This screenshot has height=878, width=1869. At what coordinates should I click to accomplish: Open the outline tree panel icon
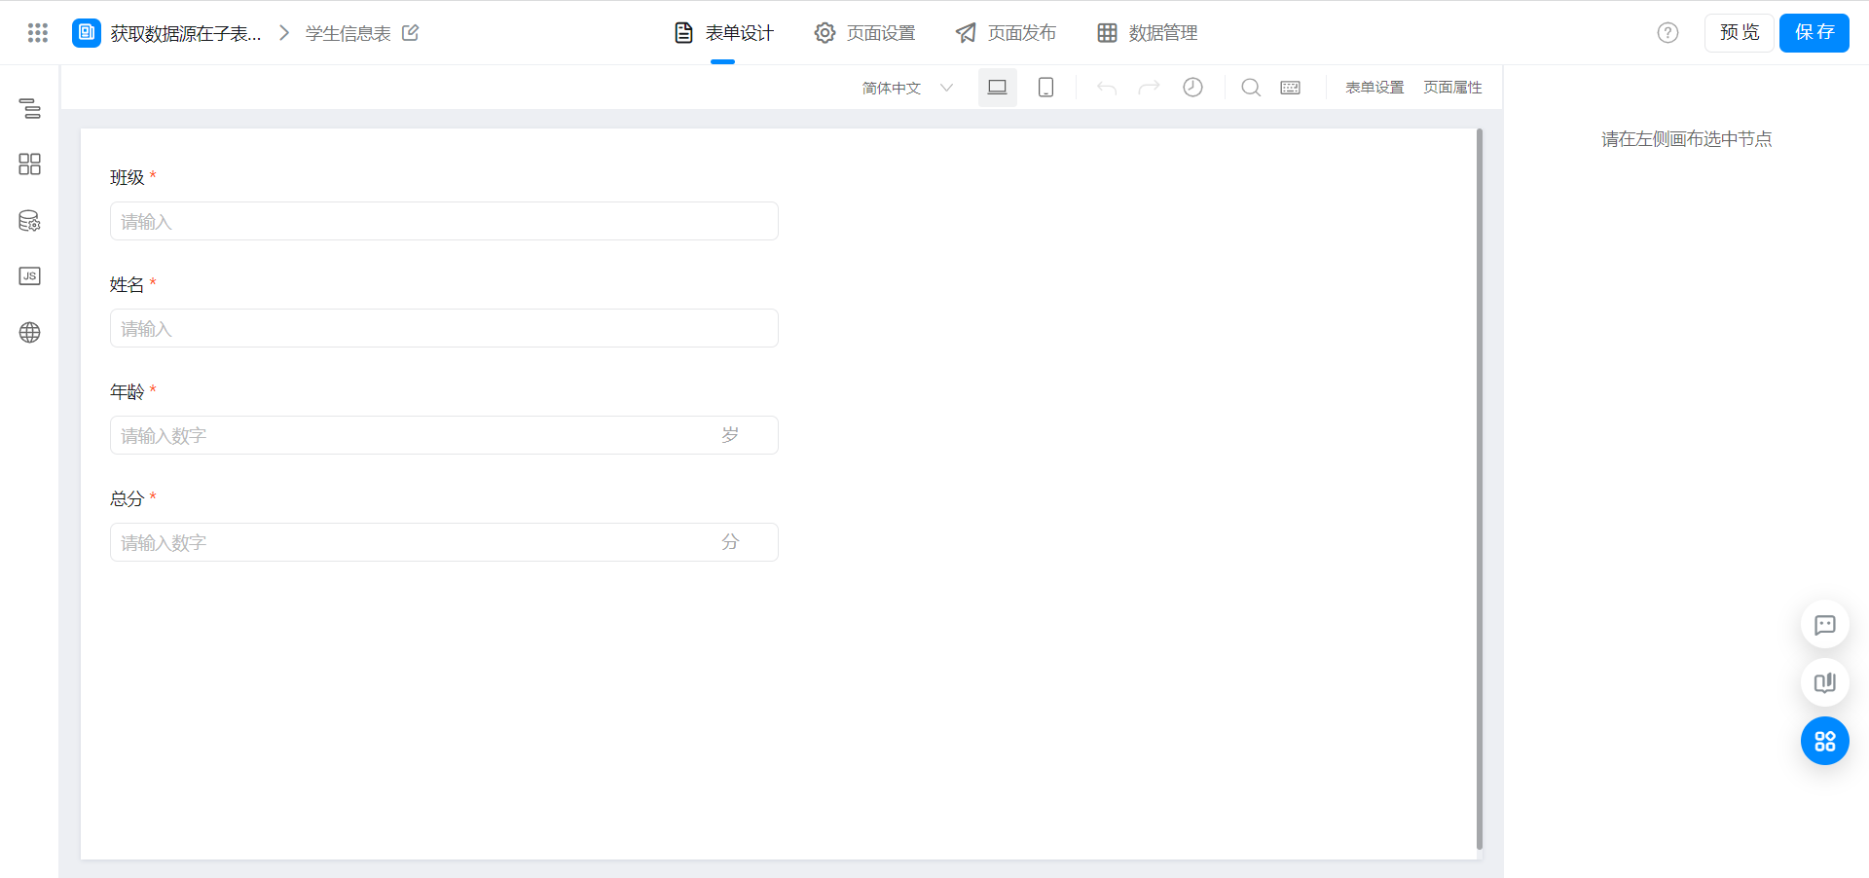click(30, 108)
